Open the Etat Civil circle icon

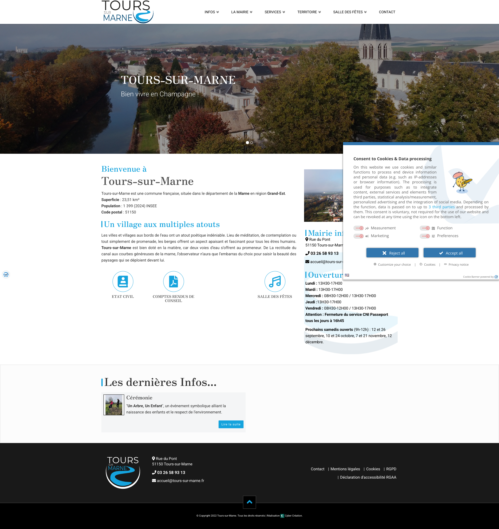(123, 281)
